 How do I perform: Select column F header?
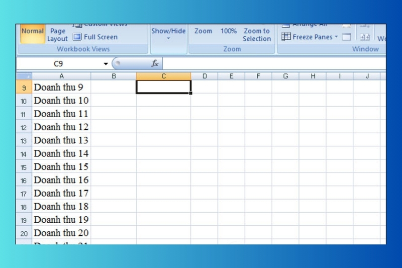click(258, 76)
